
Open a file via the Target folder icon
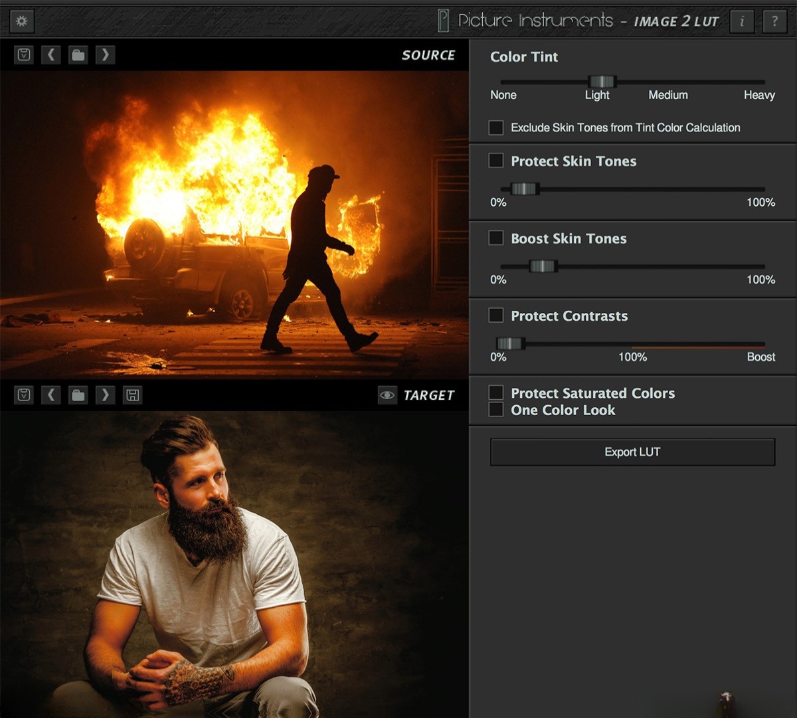coord(78,395)
